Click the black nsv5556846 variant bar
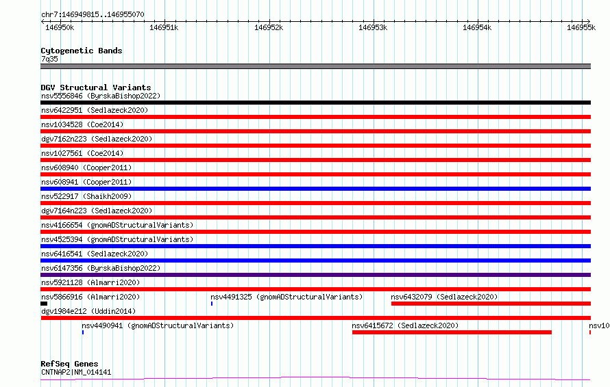Viewport: 610px width, 387px height. point(315,103)
